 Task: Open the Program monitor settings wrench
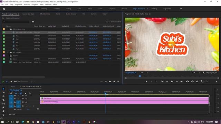203,73
